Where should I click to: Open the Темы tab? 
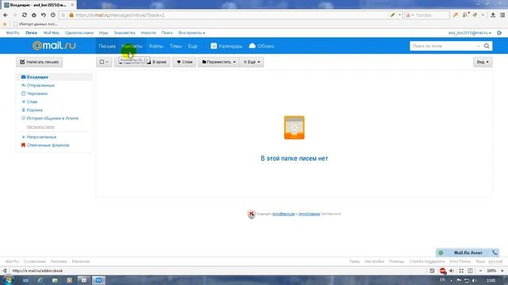(175, 46)
